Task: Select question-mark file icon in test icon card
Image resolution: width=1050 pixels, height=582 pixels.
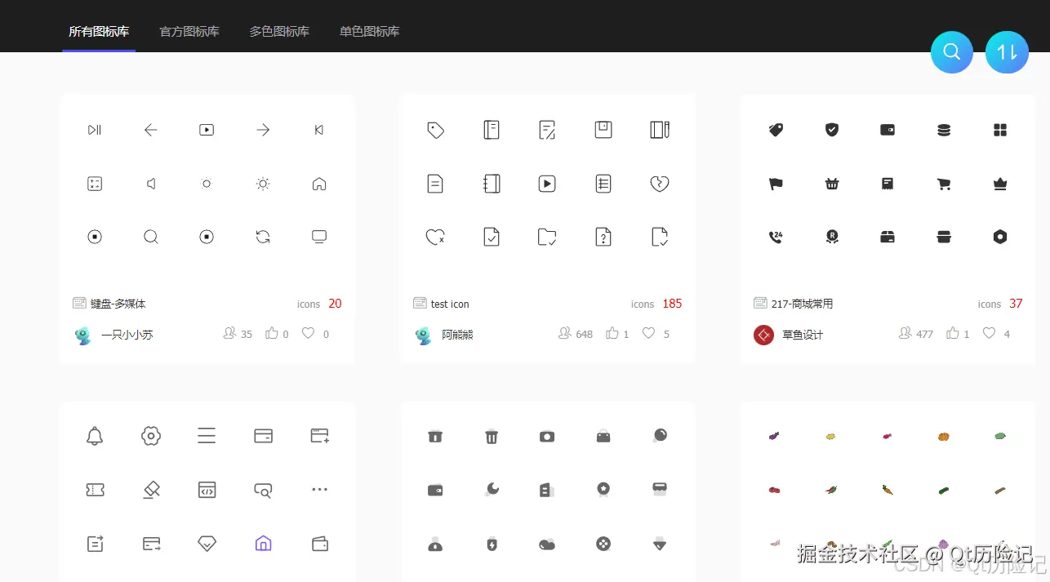Action: (603, 237)
